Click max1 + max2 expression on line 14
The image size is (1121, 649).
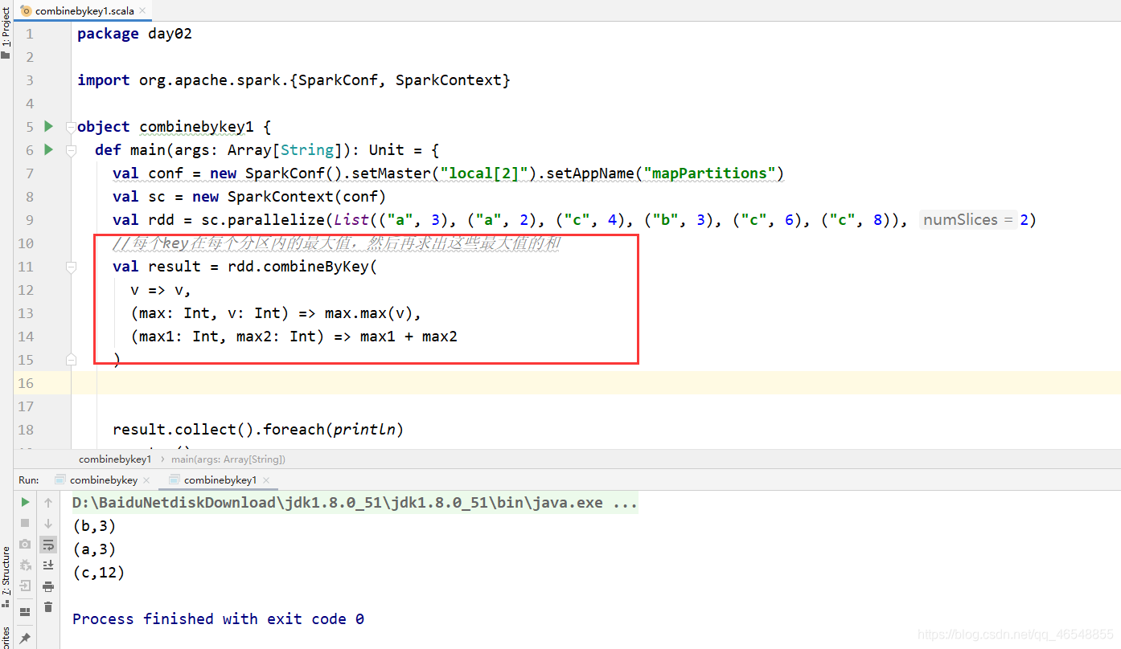click(409, 337)
